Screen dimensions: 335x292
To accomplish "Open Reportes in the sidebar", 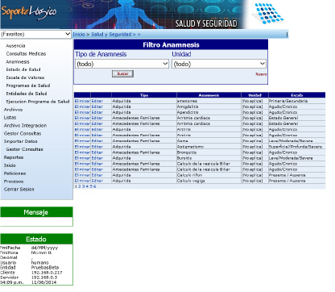I will (x=14, y=157).
